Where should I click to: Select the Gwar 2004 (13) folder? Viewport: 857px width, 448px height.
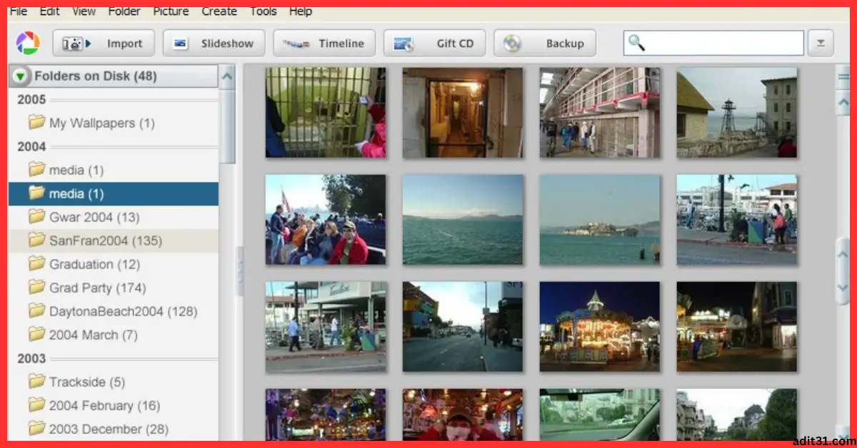click(114, 217)
